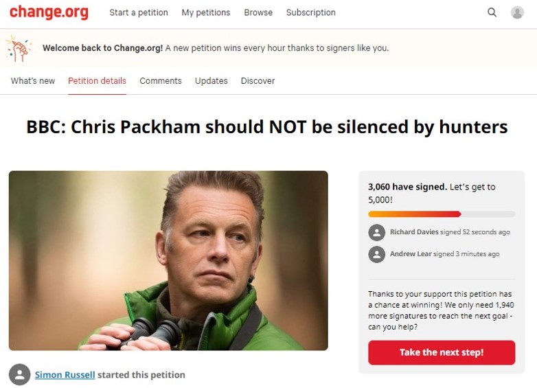The image size is (537, 388).
Task: Click the Chris Packham petition photo
Action: point(168,260)
